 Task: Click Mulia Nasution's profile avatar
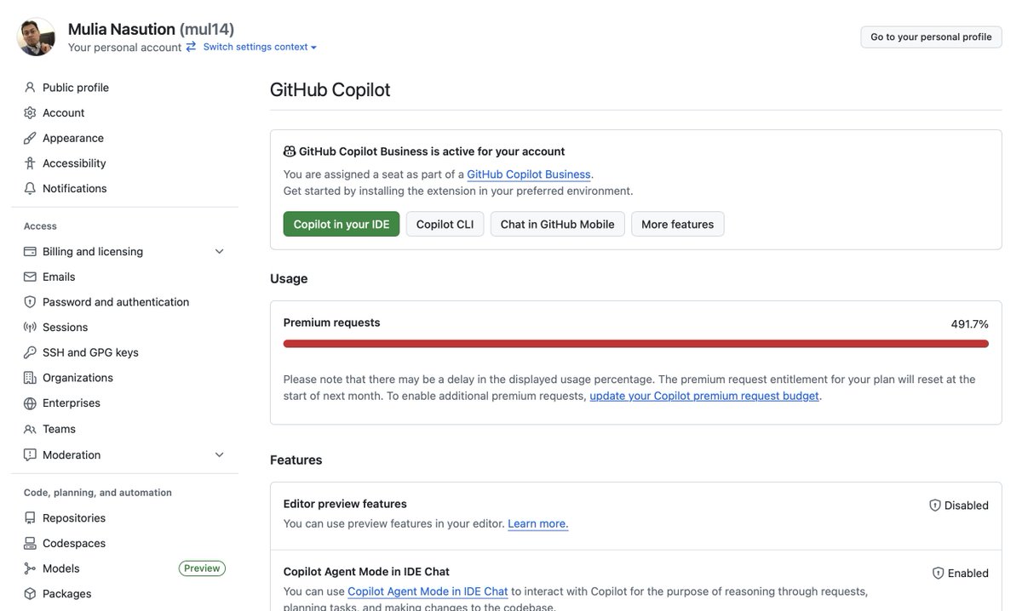point(36,37)
